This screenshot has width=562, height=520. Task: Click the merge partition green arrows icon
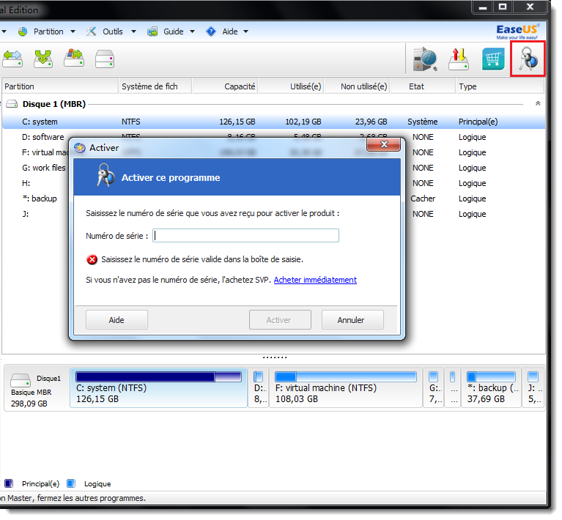[42, 59]
